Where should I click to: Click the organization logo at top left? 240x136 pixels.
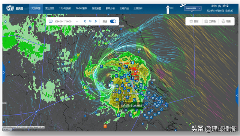10,8
